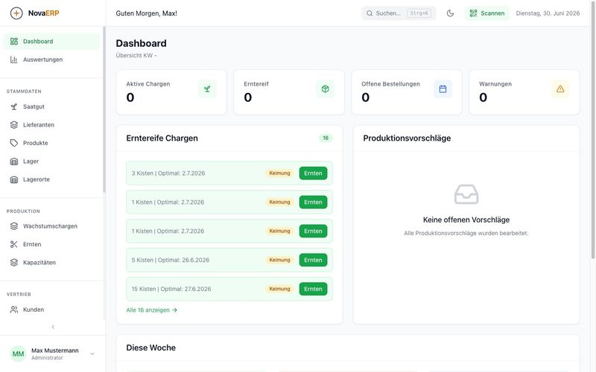This screenshot has height=372, width=596.
Task: Open the Lagerorte sidebar entry
Action: click(x=51, y=179)
